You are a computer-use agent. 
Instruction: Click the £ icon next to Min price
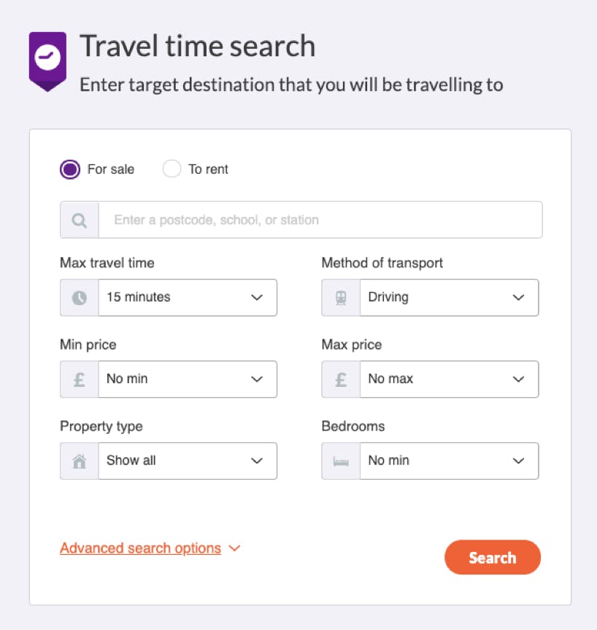tap(79, 379)
